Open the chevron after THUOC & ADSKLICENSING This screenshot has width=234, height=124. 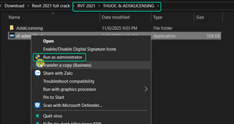pos(158,6)
